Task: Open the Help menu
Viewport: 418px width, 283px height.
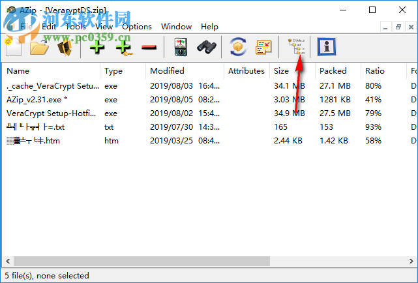Action: tap(209, 27)
